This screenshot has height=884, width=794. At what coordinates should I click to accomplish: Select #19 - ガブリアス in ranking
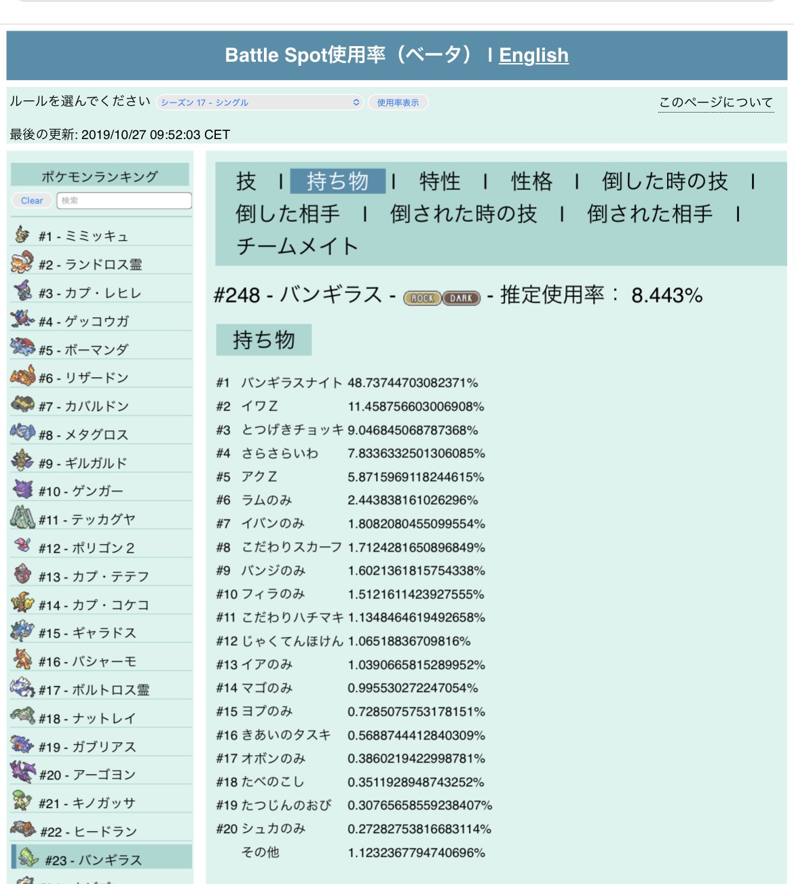pyautogui.click(x=101, y=745)
